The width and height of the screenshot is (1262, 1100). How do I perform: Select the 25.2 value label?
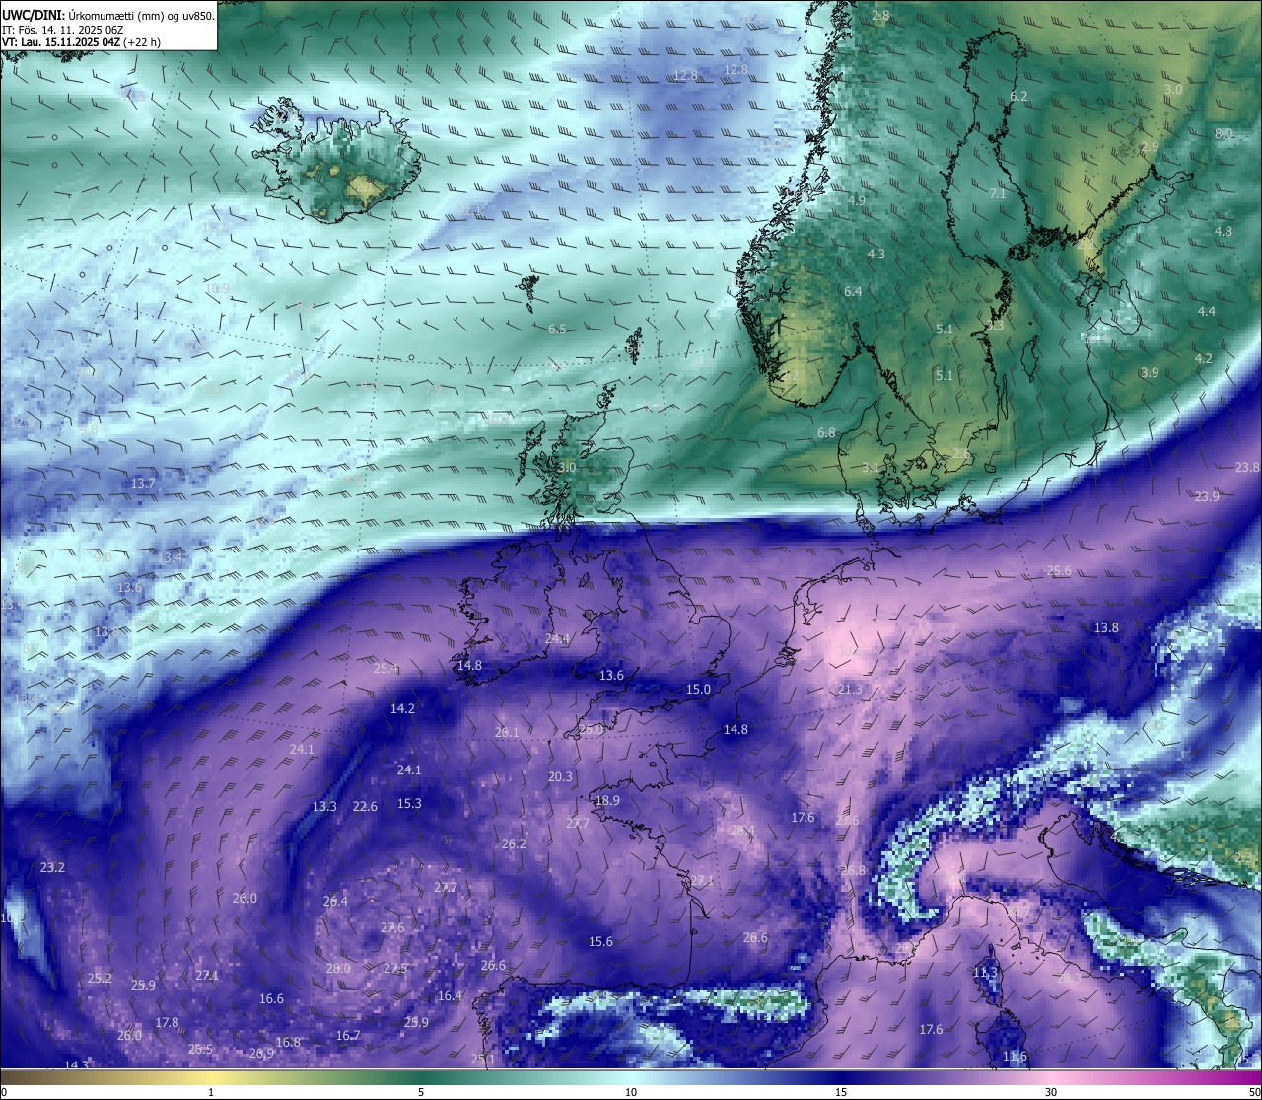[100, 979]
